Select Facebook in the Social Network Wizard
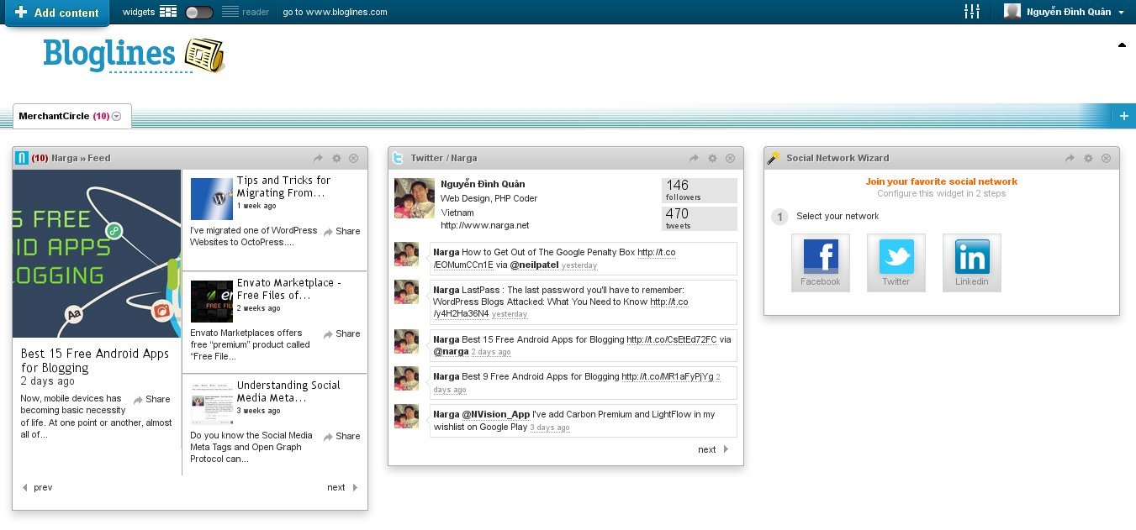 [820, 262]
